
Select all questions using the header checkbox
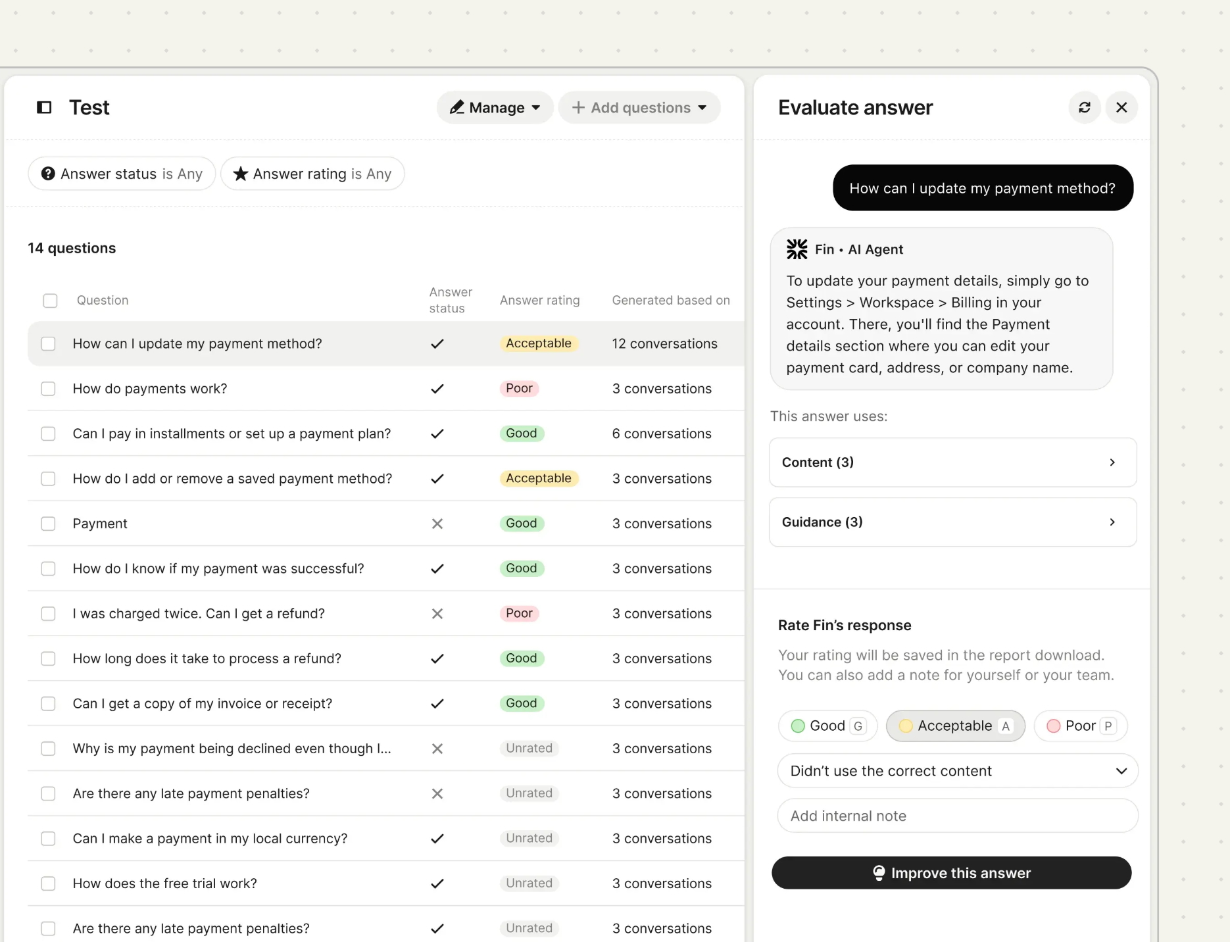pos(50,300)
